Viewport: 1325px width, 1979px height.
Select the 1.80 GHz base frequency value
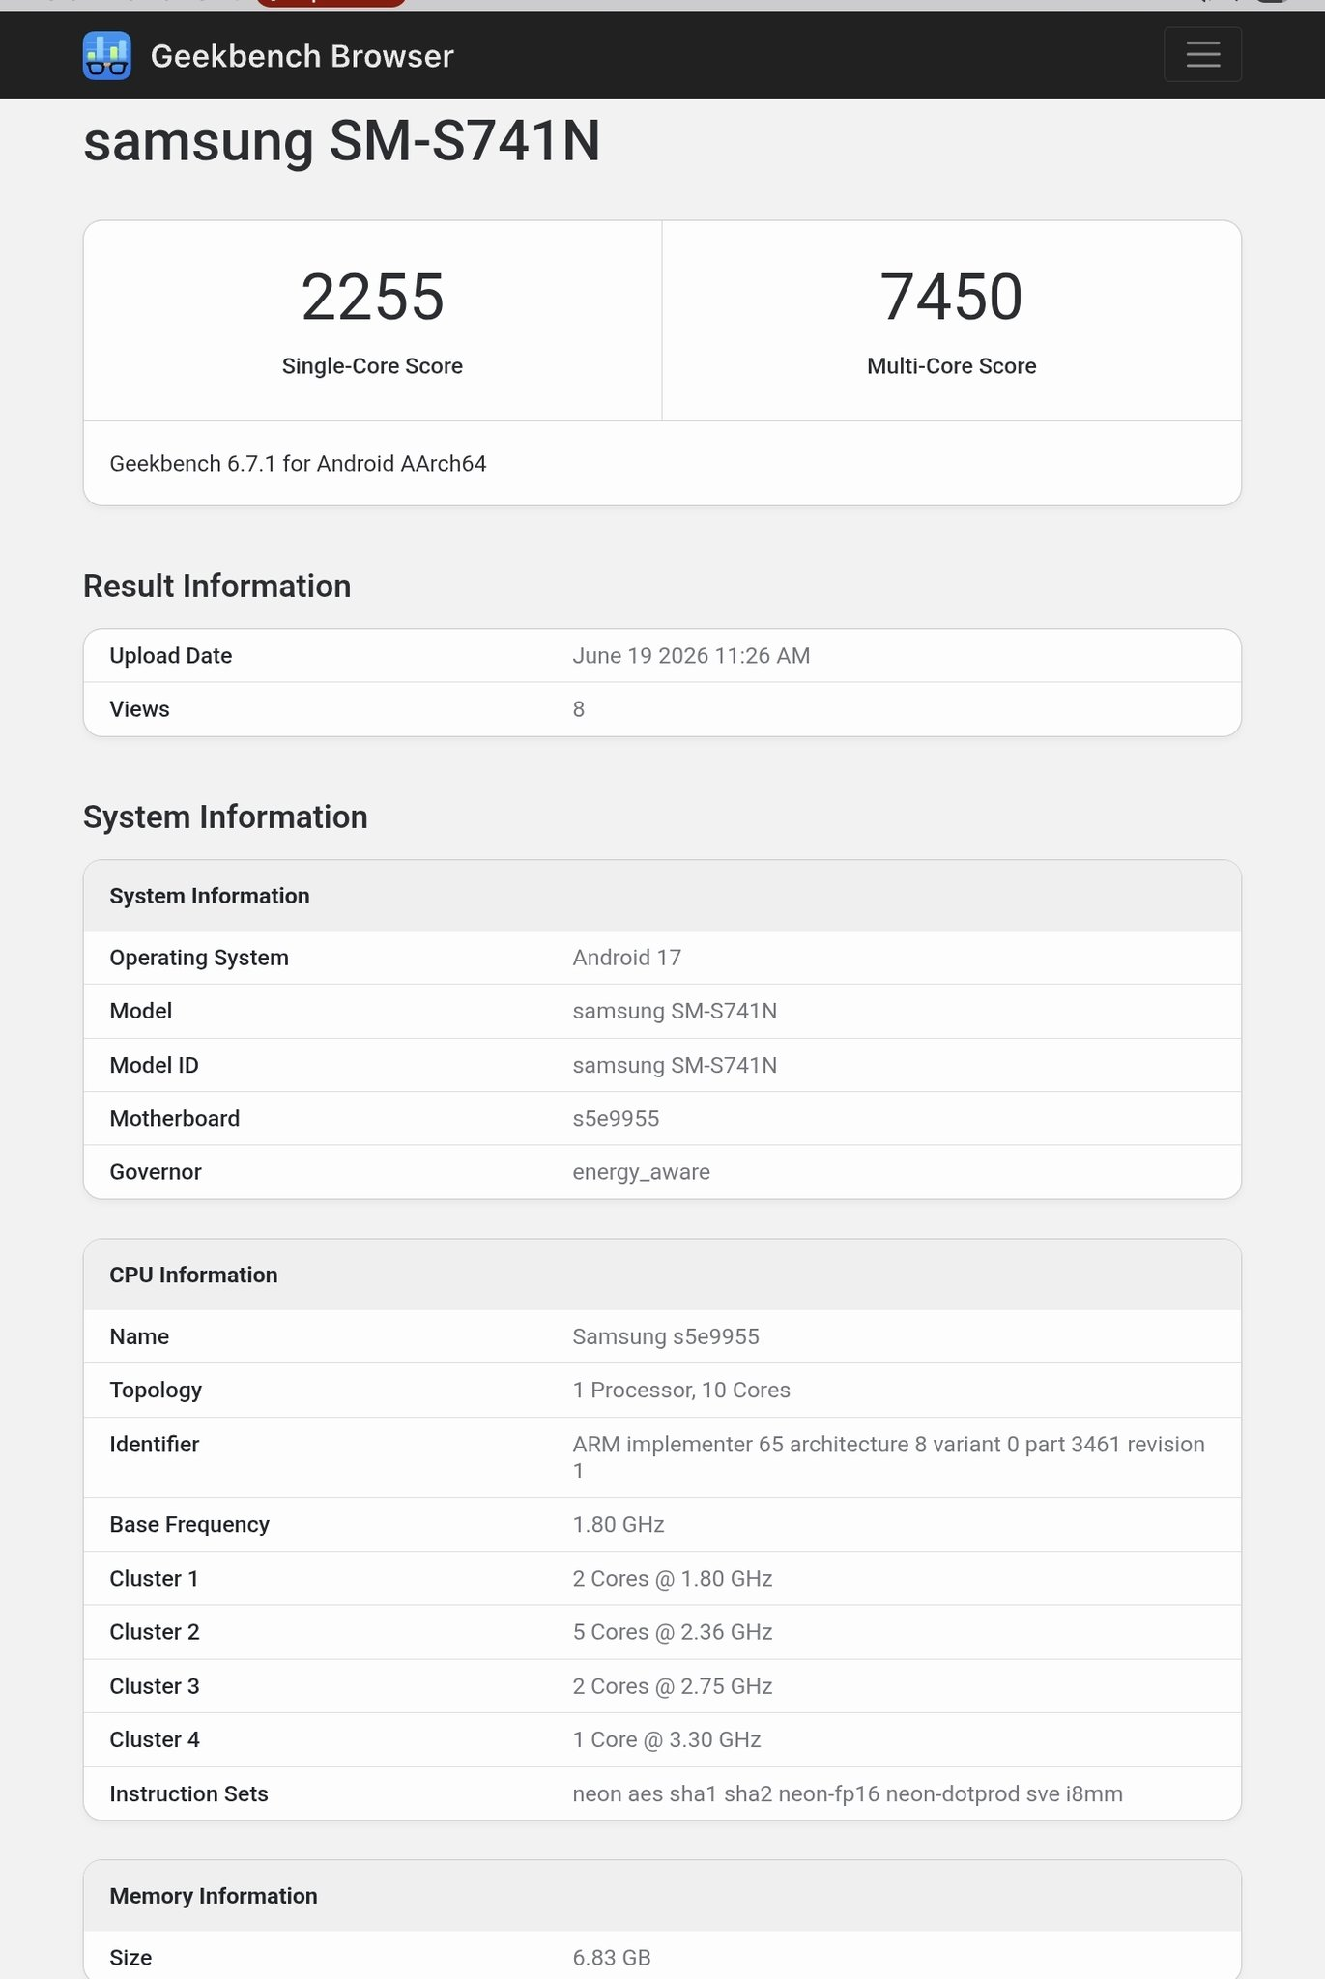click(x=619, y=1524)
